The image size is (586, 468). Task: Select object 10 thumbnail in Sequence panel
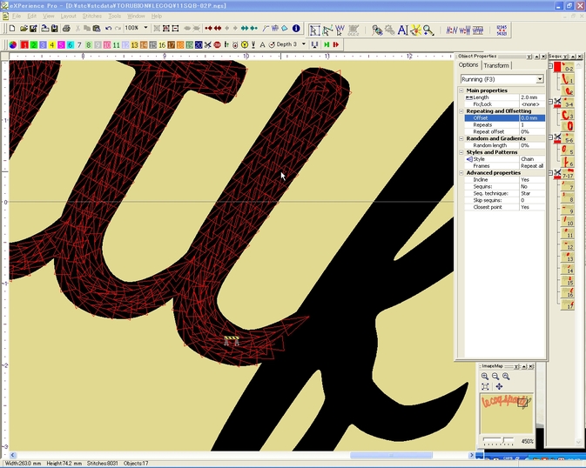pos(568,221)
